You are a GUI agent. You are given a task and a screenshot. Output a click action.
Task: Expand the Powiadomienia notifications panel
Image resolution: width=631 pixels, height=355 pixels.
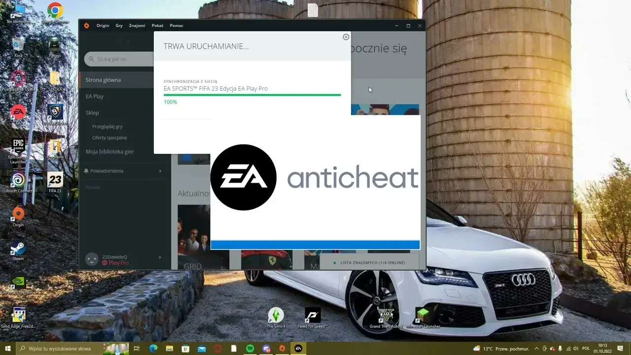(x=123, y=171)
